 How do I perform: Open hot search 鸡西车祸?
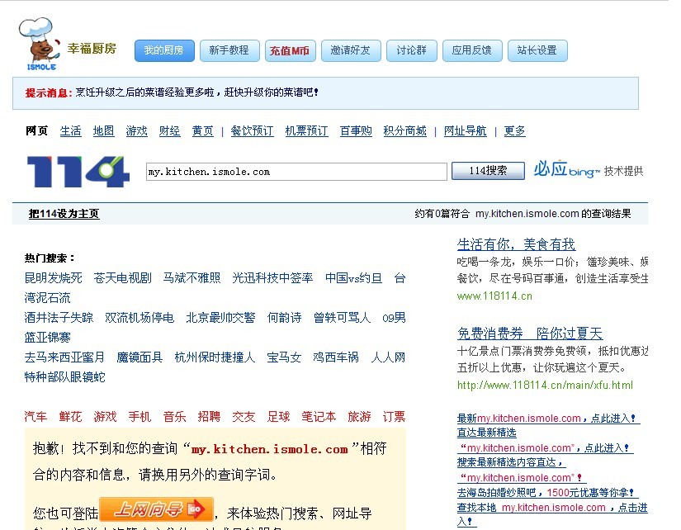click(336, 357)
